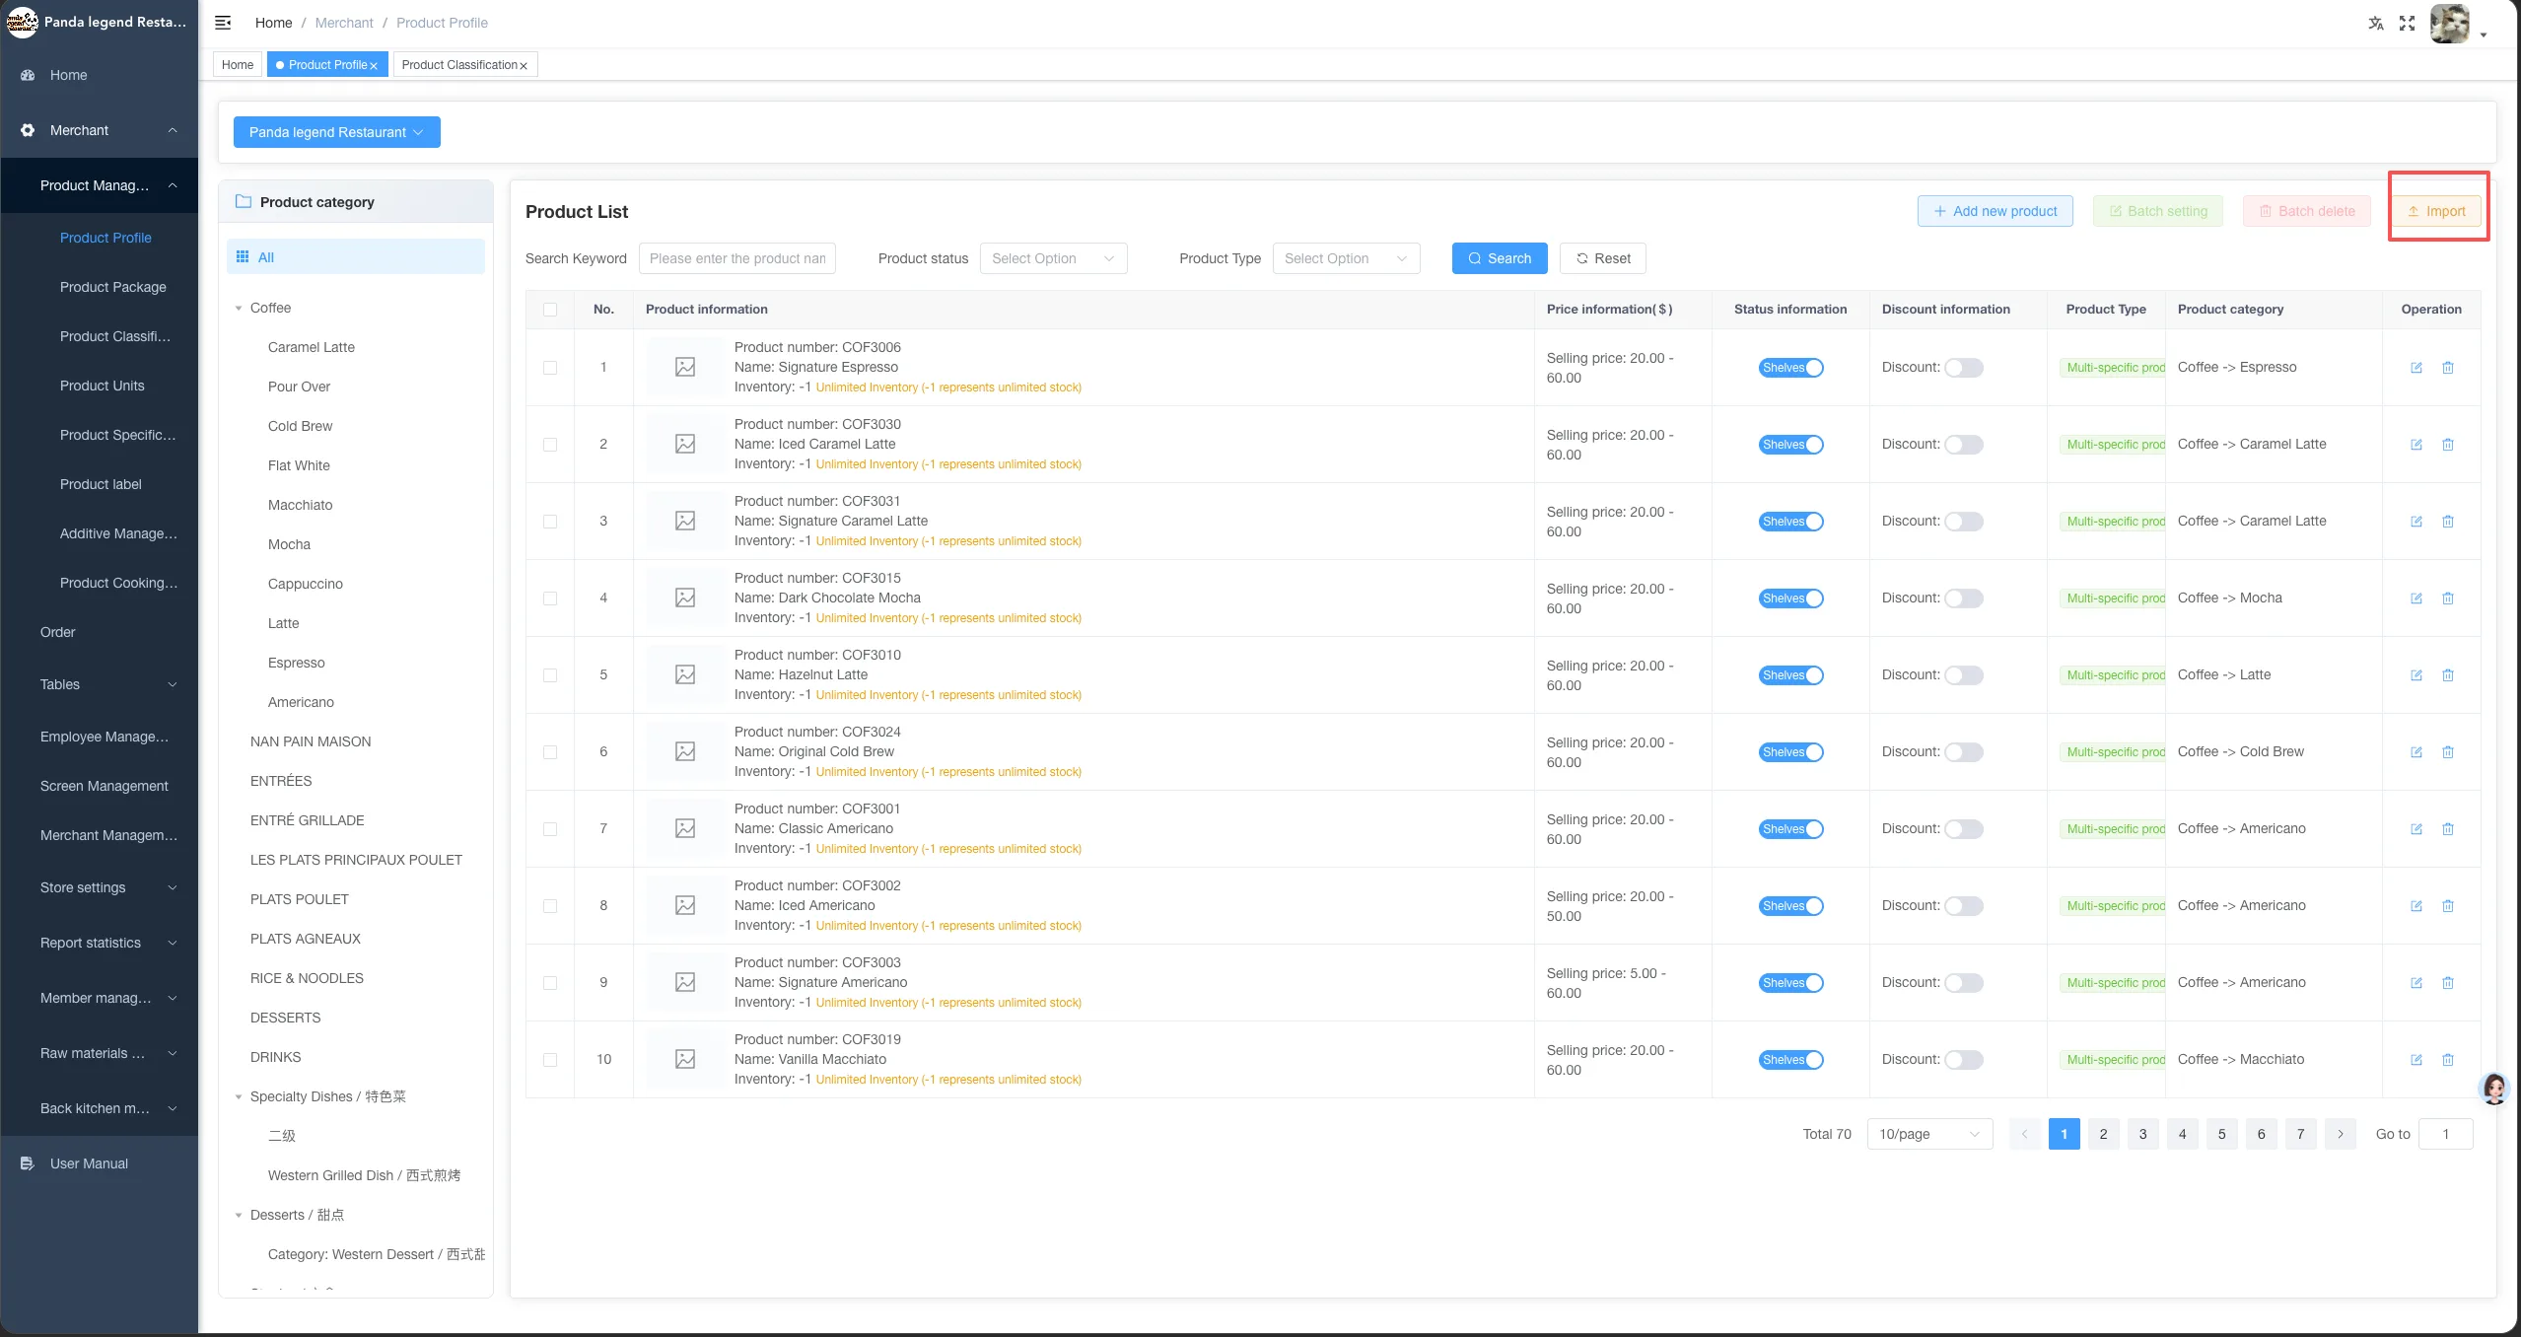Screen dimensions: 2521x1337
Task: Open the language translation icon
Action: [2376, 23]
